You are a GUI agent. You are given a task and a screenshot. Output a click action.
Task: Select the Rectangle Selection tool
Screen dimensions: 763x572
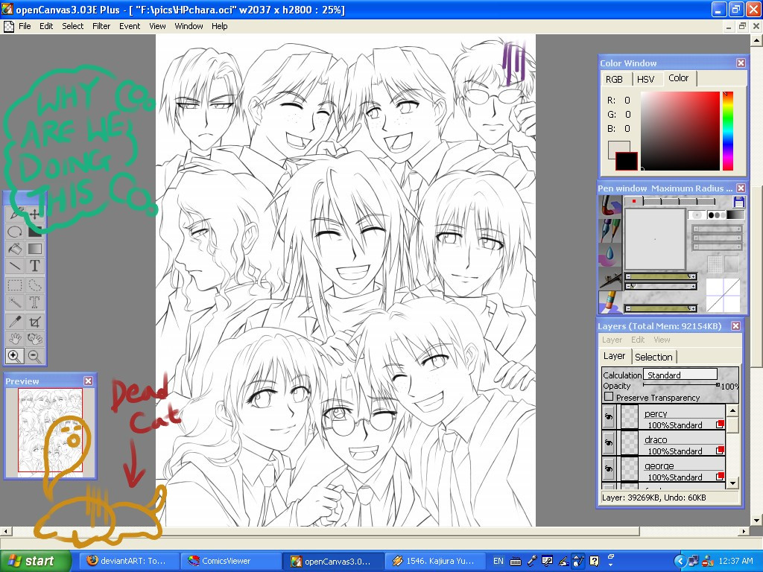15,285
